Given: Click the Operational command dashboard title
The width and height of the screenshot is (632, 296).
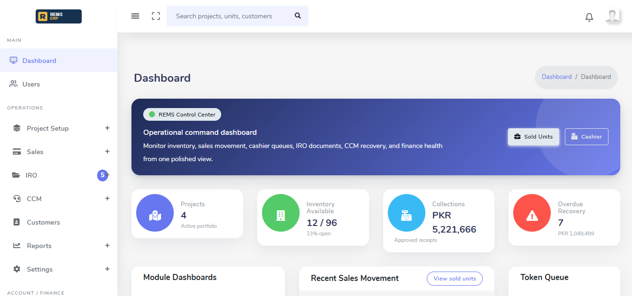Looking at the screenshot, I should pyautogui.click(x=200, y=132).
